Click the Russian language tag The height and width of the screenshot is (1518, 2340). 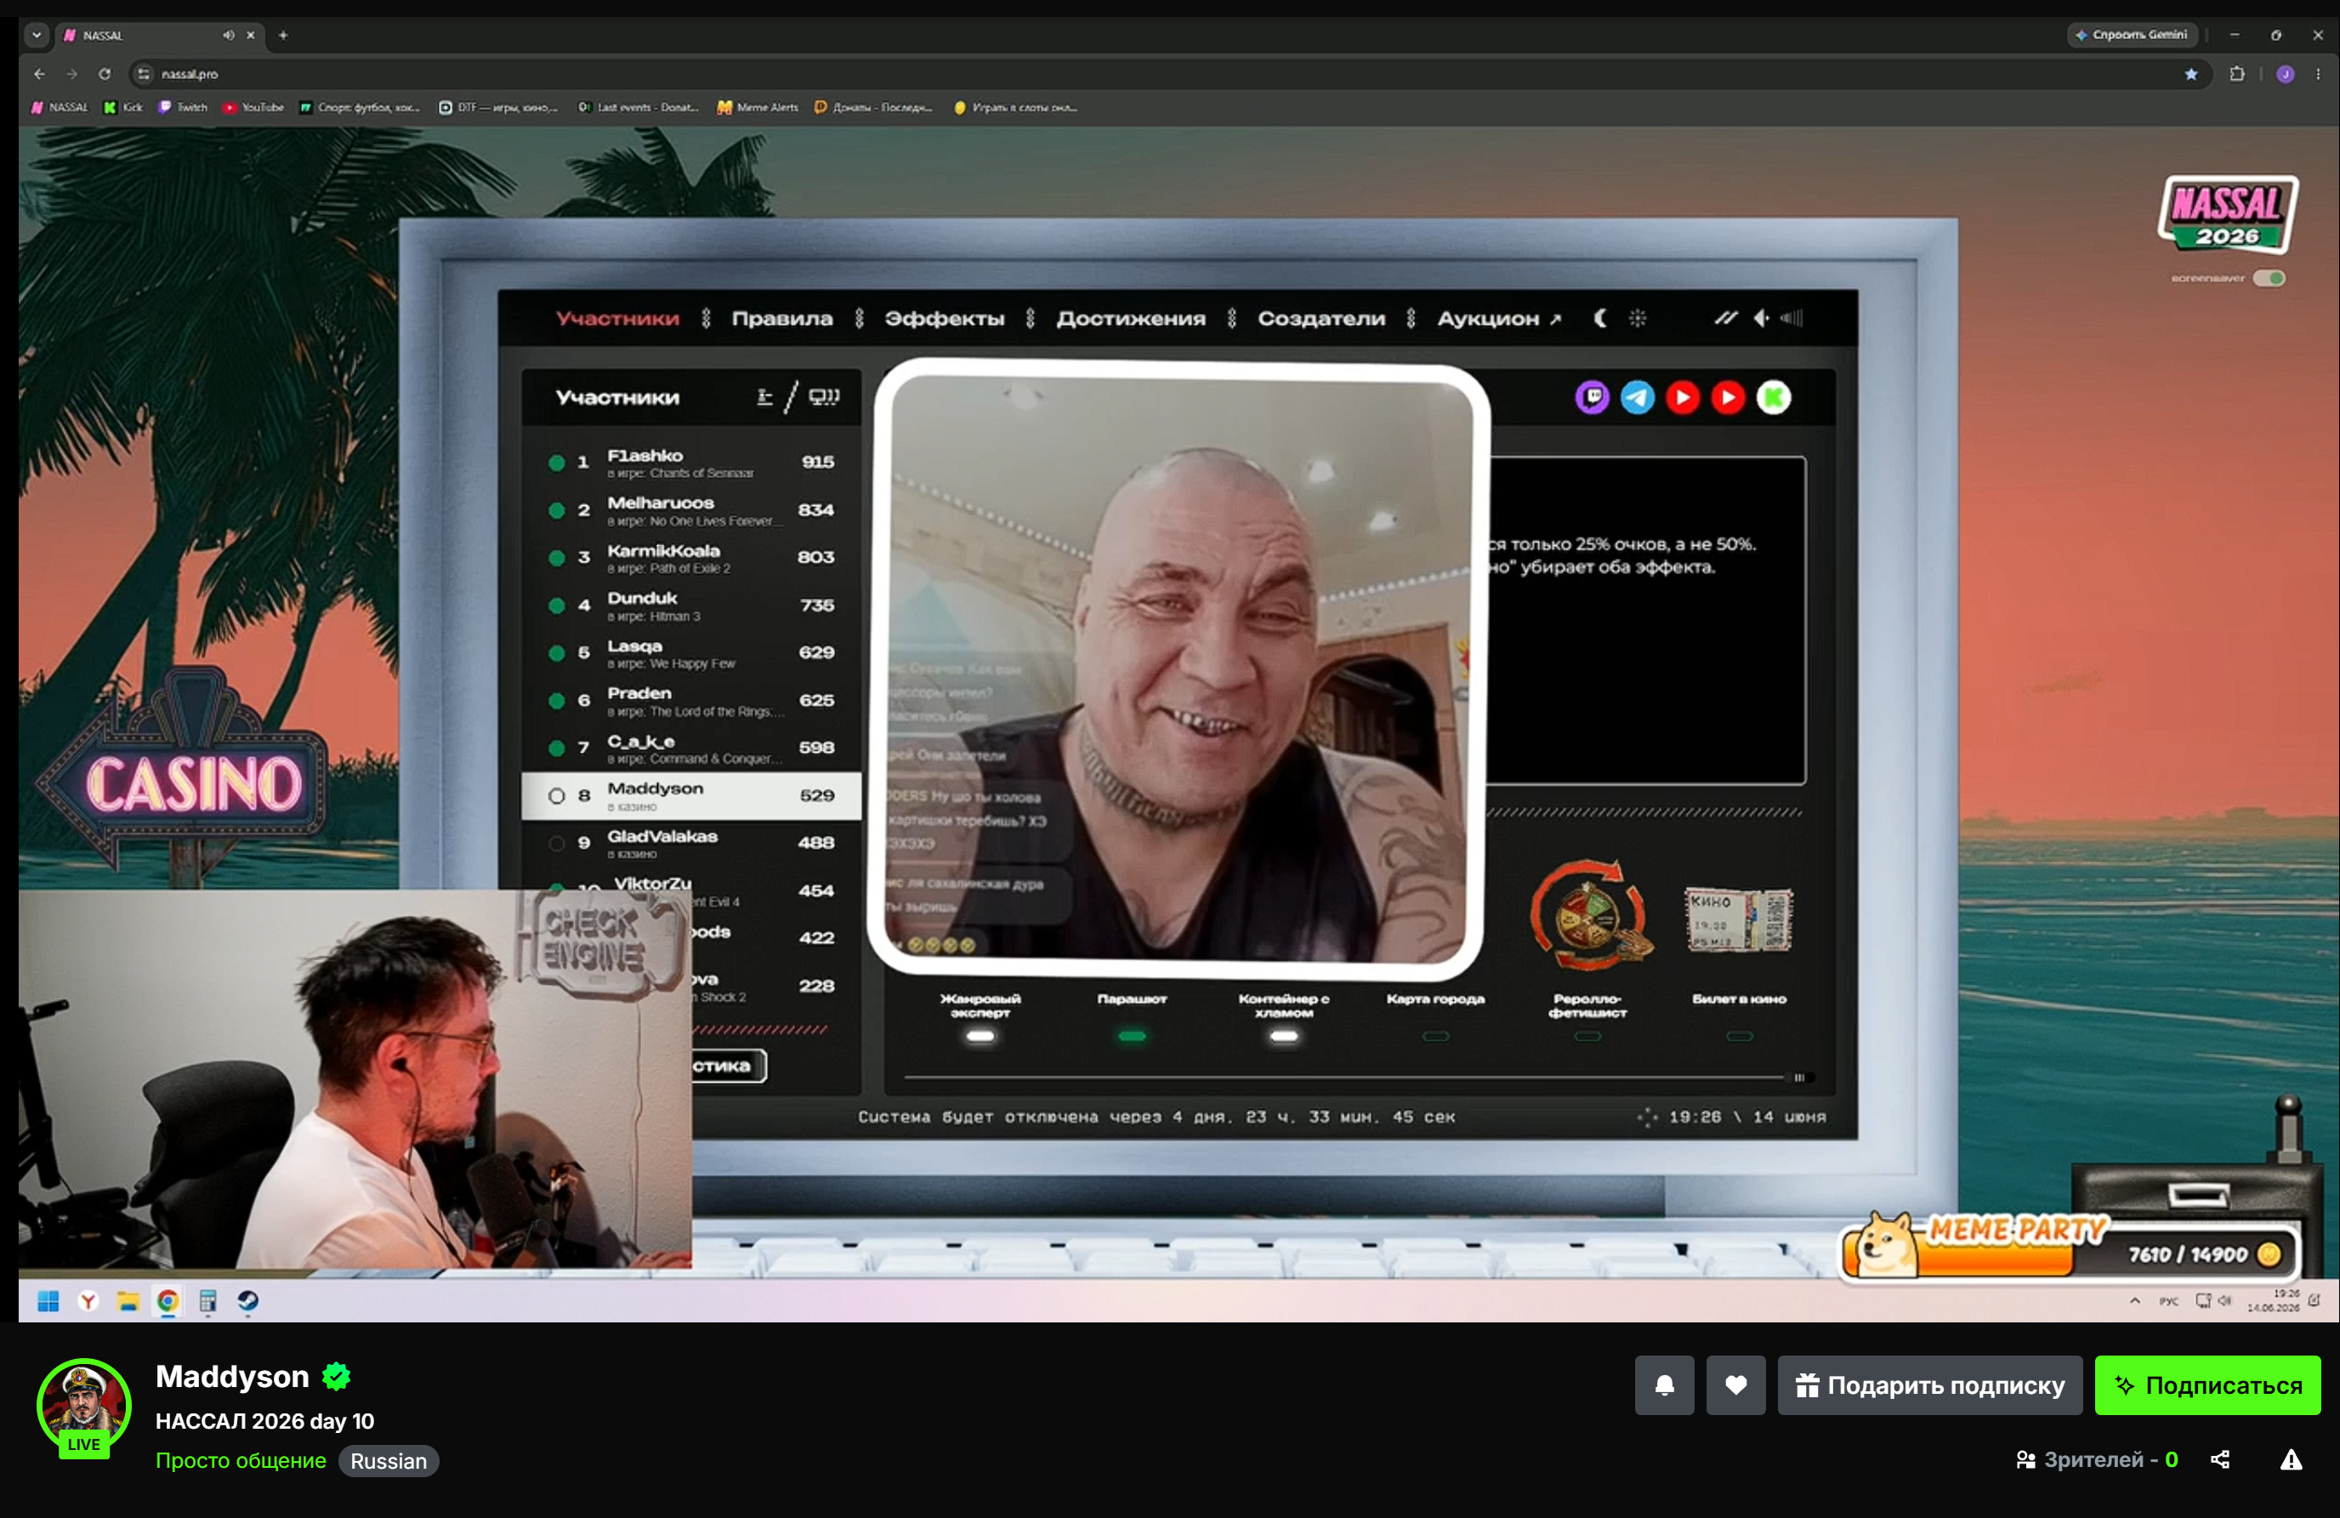click(389, 1461)
